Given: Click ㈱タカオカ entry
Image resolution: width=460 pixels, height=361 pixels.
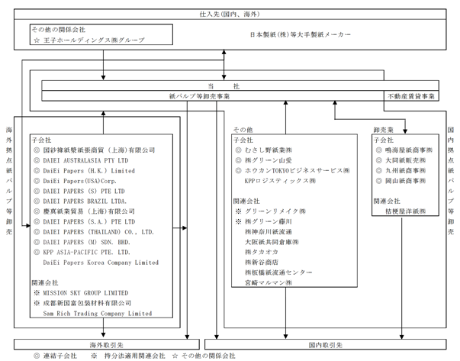Looking at the screenshot, I should click(x=262, y=252).
